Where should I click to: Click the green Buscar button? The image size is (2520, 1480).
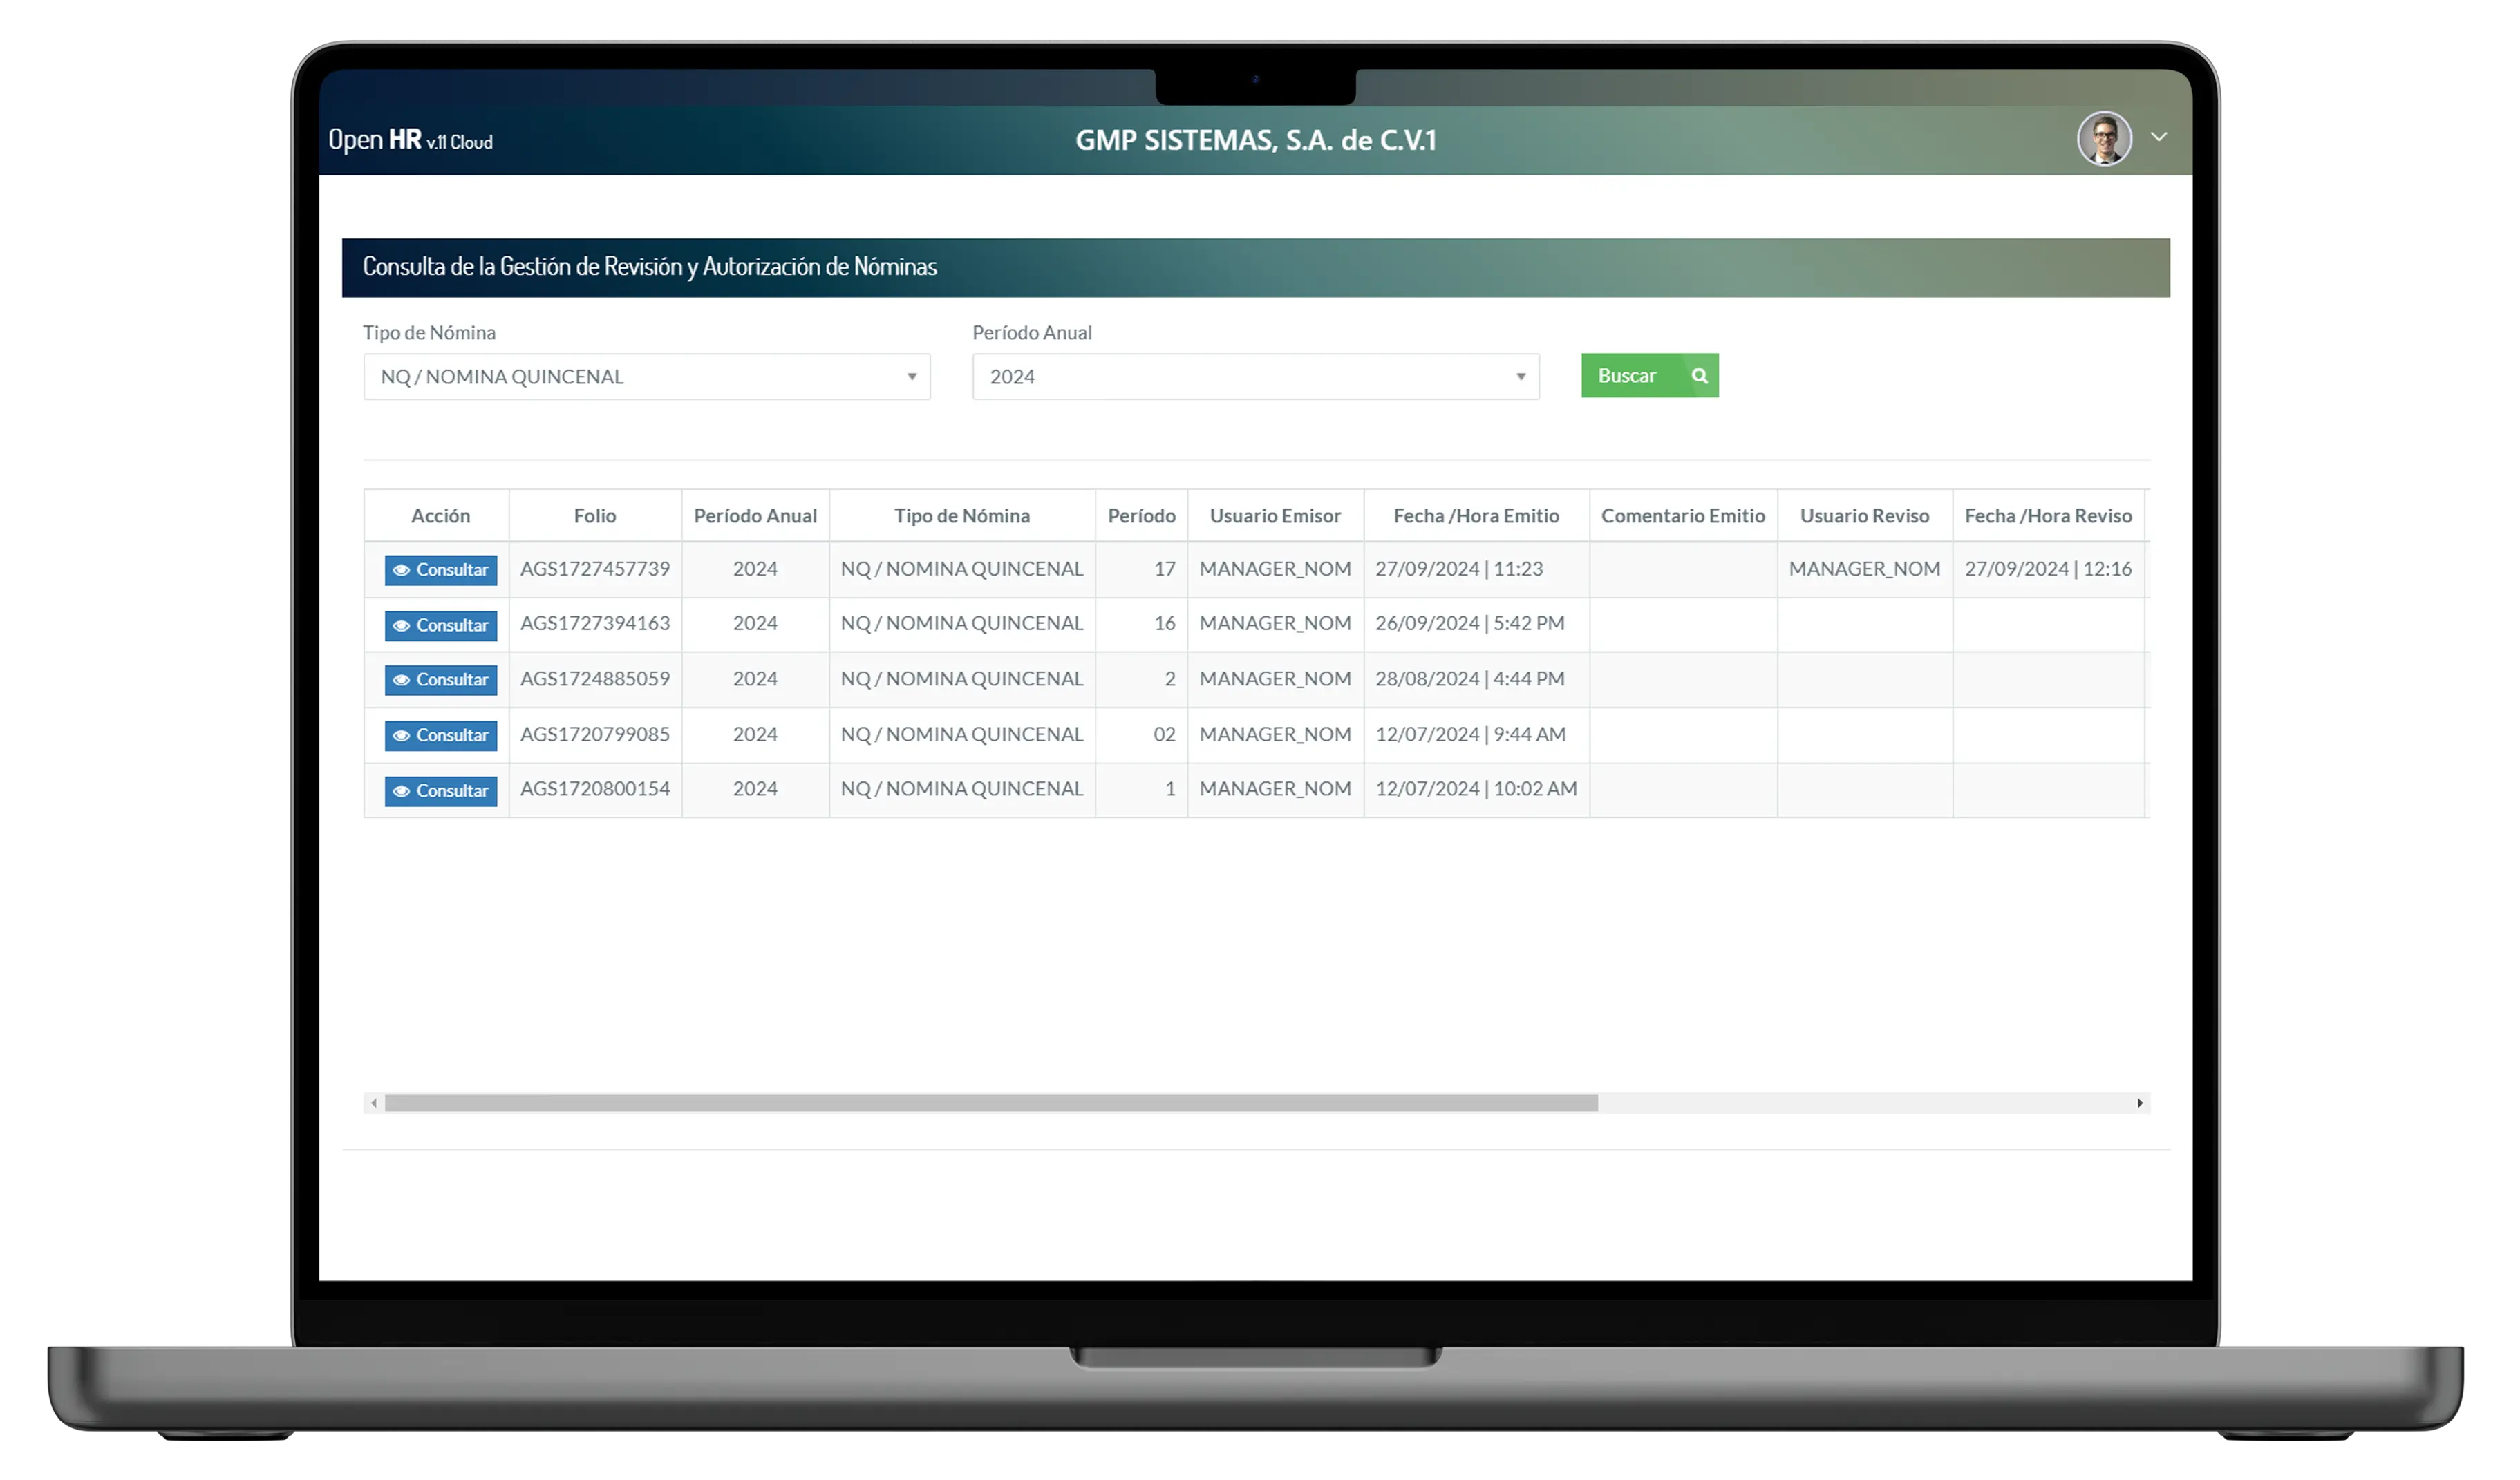pyautogui.click(x=1649, y=376)
